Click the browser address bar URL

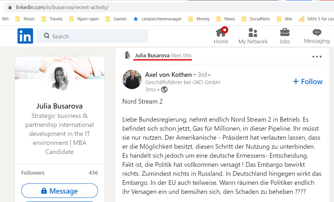(62, 7)
